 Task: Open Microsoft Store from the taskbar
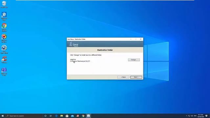point(67,116)
